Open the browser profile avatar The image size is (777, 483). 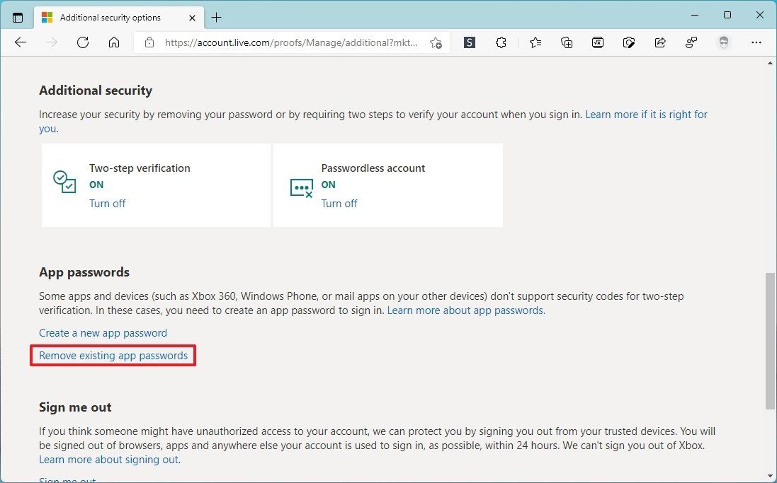coord(724,42)
